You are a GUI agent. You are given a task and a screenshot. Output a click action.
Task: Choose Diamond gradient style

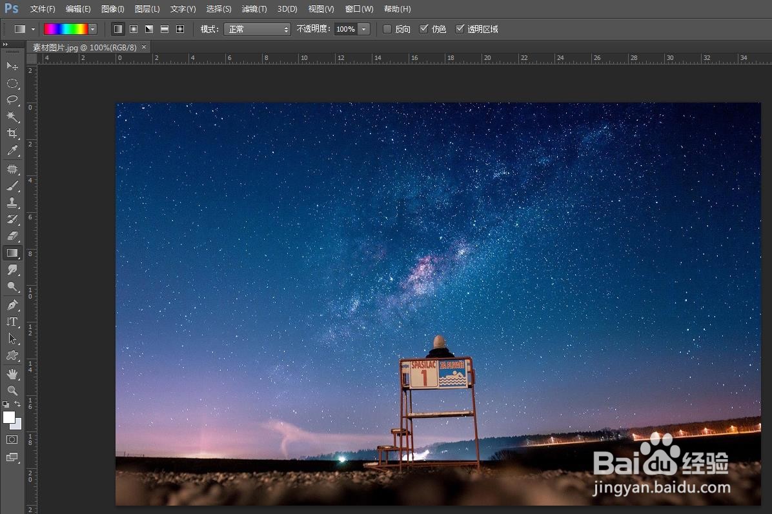(180, 29)
